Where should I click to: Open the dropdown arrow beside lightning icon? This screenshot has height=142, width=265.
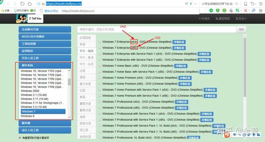[x=195, y=4]
